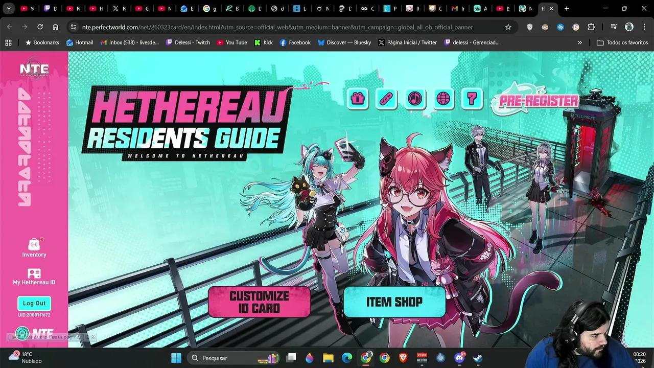Close the page audio tooltip popup
Image resolution: width=654 pixels, height=368 pixels.
(x=93, y=337)
